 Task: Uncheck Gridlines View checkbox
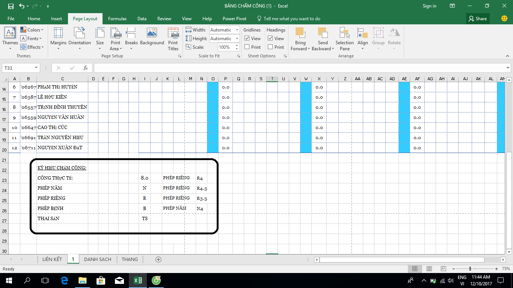tap(247, 38)
